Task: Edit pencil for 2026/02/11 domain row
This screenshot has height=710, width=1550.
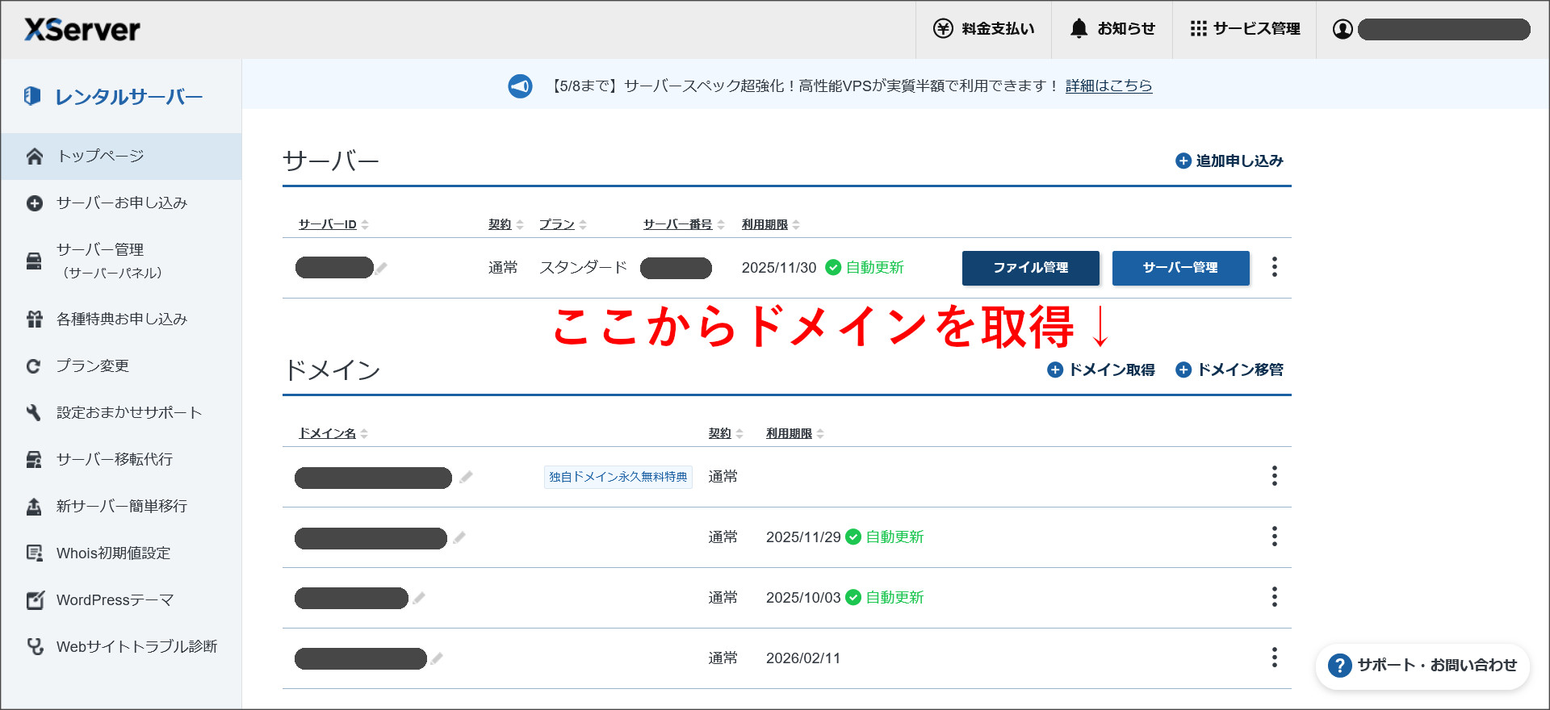Action: (x=437, y=658)
